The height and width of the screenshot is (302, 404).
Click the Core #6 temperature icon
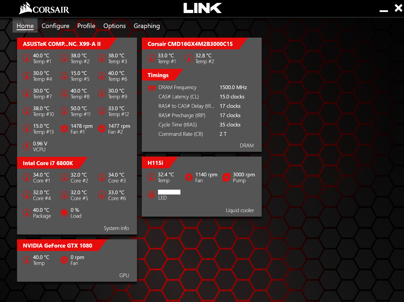click(102, 195)
